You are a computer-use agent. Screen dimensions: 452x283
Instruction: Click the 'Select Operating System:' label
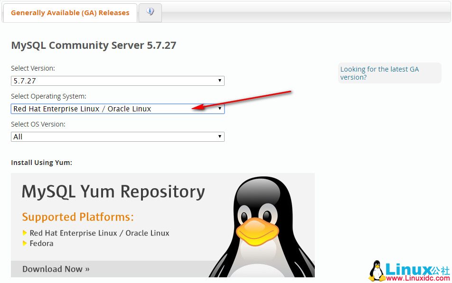(x=48, y=96)
